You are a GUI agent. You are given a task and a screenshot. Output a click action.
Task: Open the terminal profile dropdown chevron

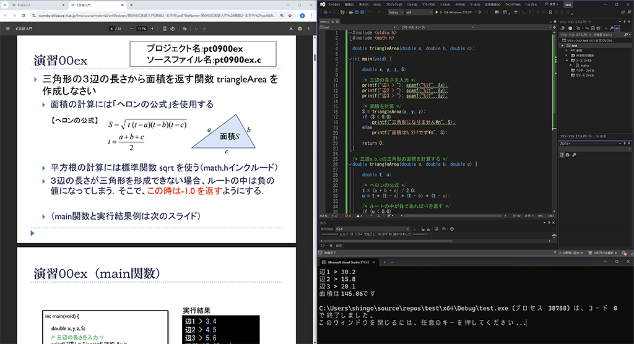tap(392, 262)
